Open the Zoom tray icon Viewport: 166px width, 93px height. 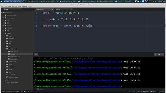pyautogui.click(x=143, y=1)
